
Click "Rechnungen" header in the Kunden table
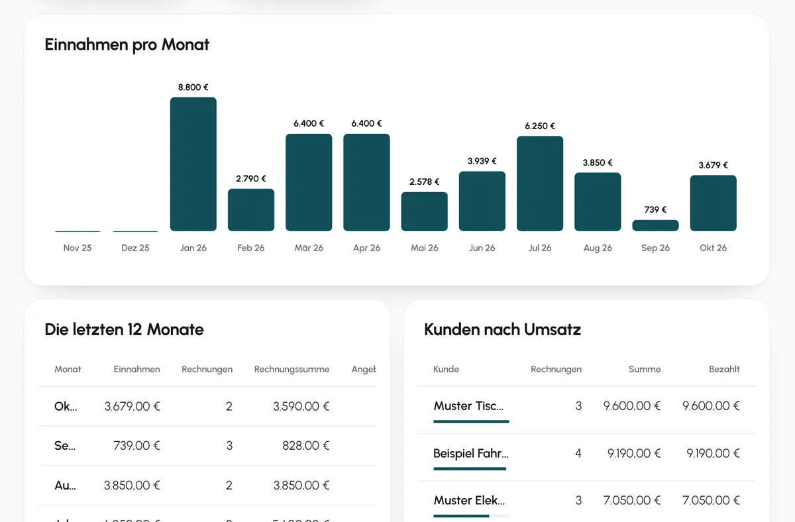[556, 369]
